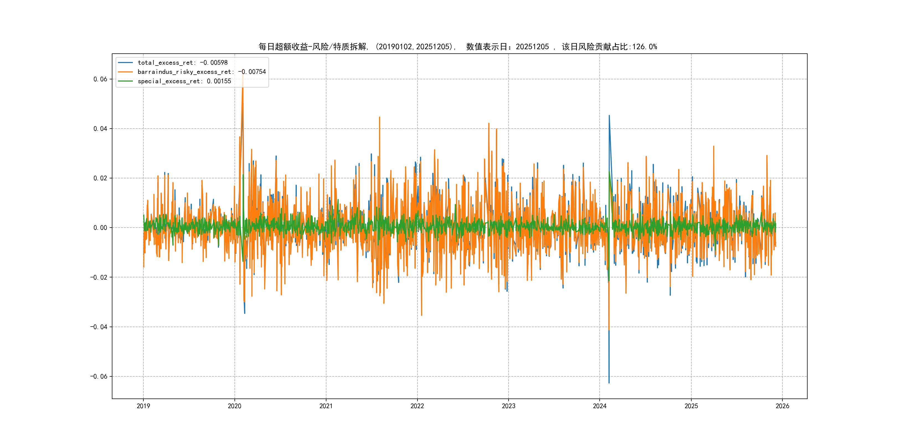Click the 2026 x-axis tick label
Image resolution: width=897 pixels, height=448 pixels.
click(782, 406)
